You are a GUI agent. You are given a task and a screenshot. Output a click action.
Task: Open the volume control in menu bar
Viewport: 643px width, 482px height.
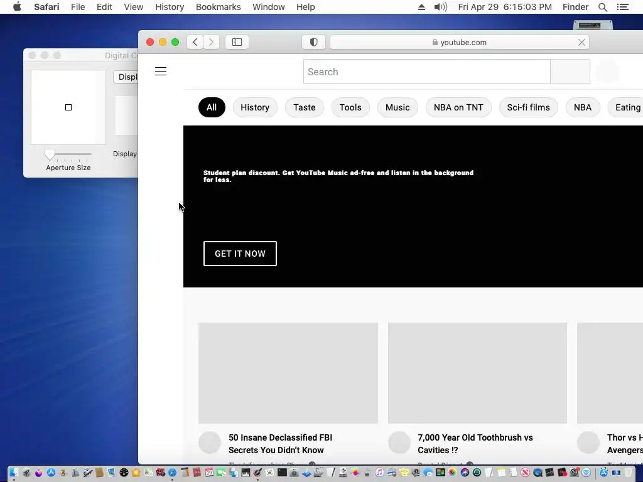440,7
